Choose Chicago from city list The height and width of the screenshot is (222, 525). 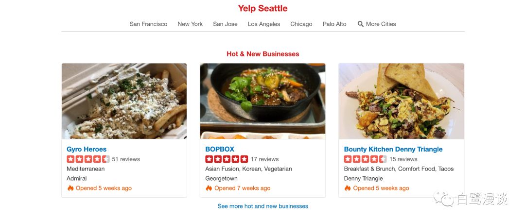coord(301,24)
